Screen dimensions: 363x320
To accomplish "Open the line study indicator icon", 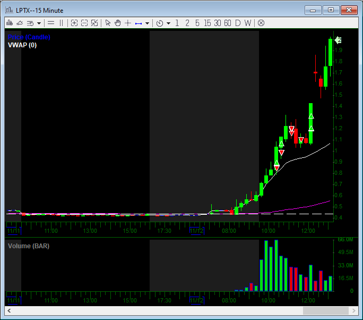I will coord(20,23).
